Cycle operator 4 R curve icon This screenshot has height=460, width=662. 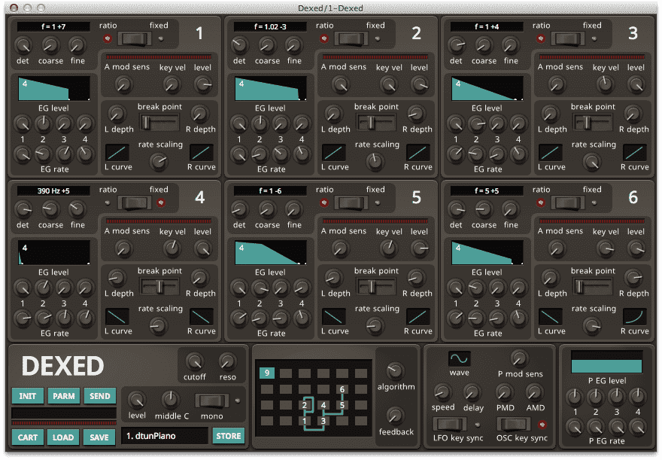[x=202, y=317]
